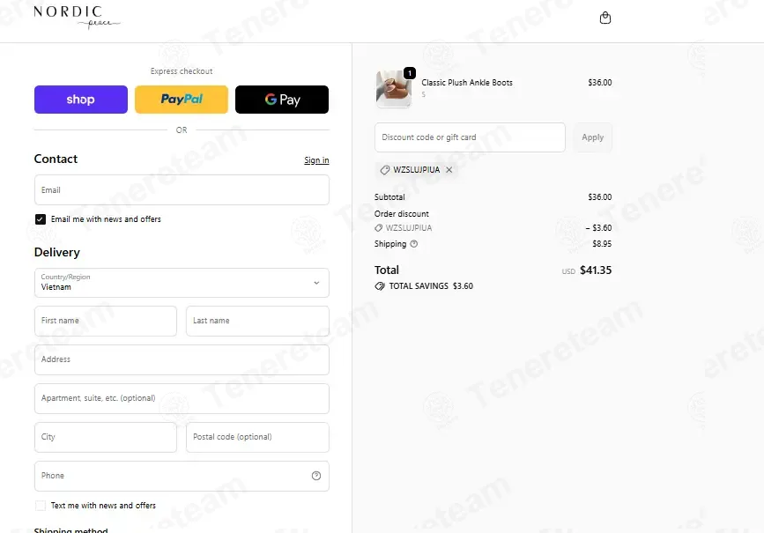The height and width of the screenshot is (533, 764).
Task: Click the Apply discount button
Action: 592,137
